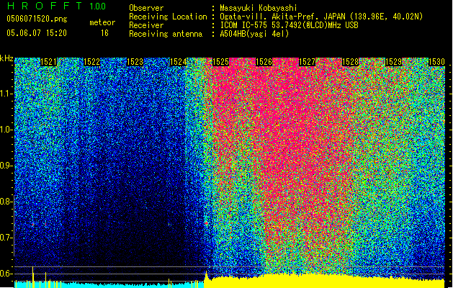
Task: Click the 1526 time marker label
Action: click(x=264, y=62)
